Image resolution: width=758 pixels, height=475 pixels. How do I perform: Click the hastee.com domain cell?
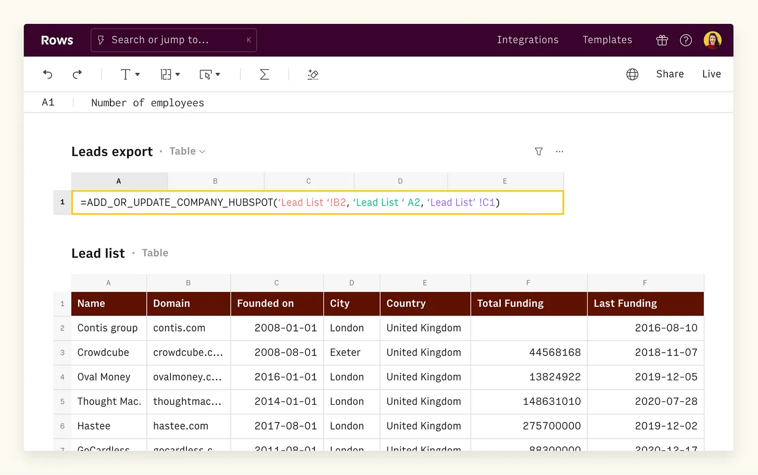pyautogui.click(x=188, y=426)
